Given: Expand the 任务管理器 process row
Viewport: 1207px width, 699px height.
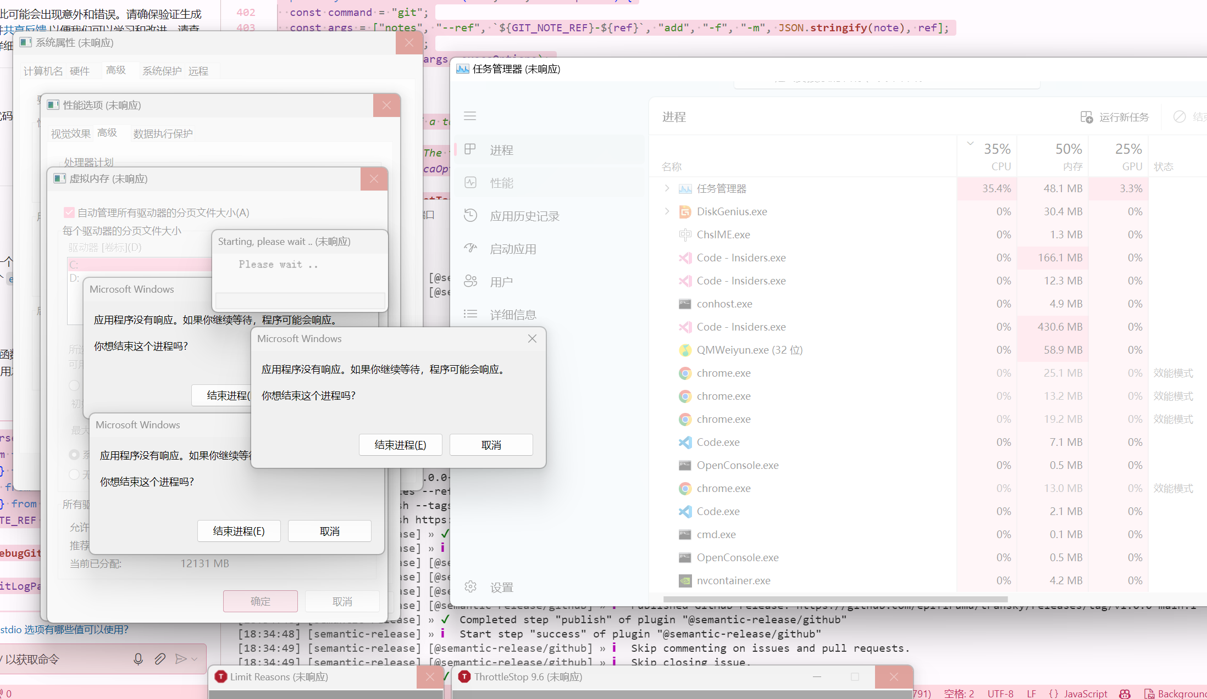Looking at the screenshot, I should 667,188.
